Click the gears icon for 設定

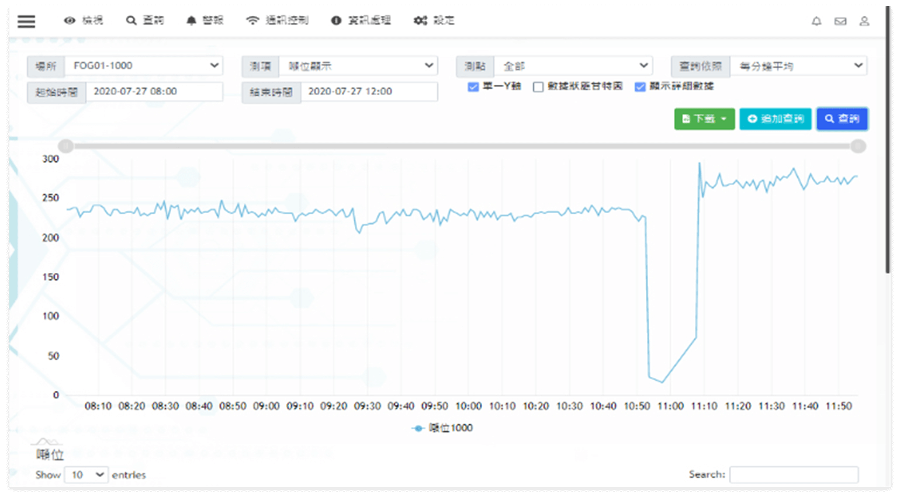420,20
